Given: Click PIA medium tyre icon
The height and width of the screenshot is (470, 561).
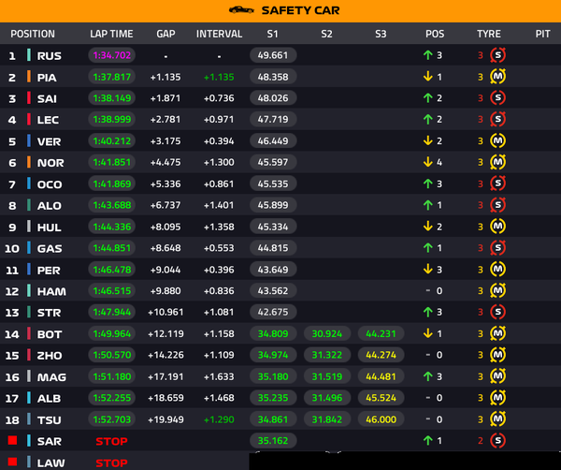Looking at the screenshot, I should [497, 76].
